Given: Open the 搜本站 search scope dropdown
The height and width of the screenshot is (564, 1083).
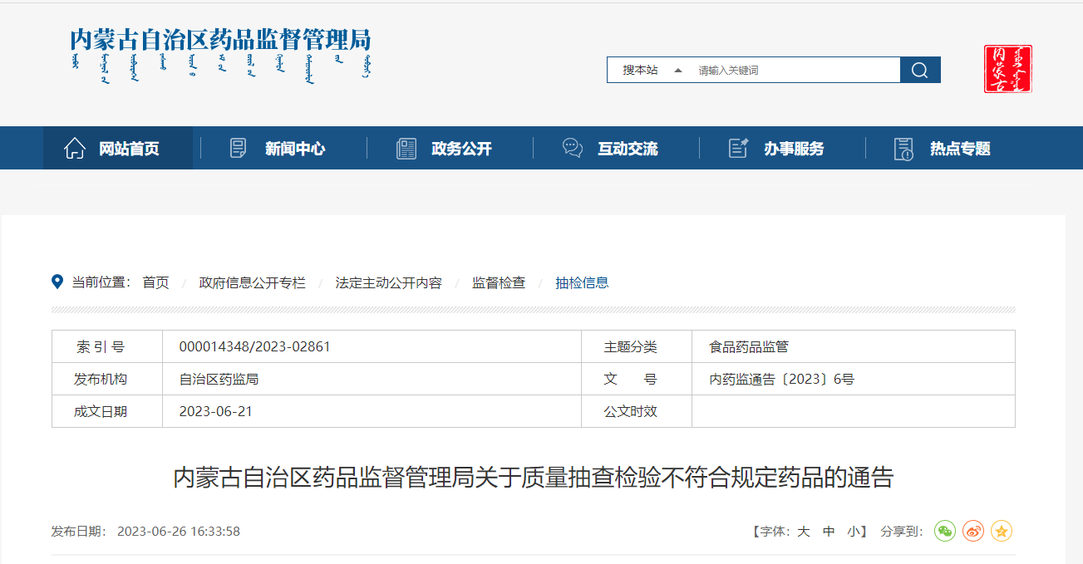Looking at the screenshot, I should [x=652, y=71].
